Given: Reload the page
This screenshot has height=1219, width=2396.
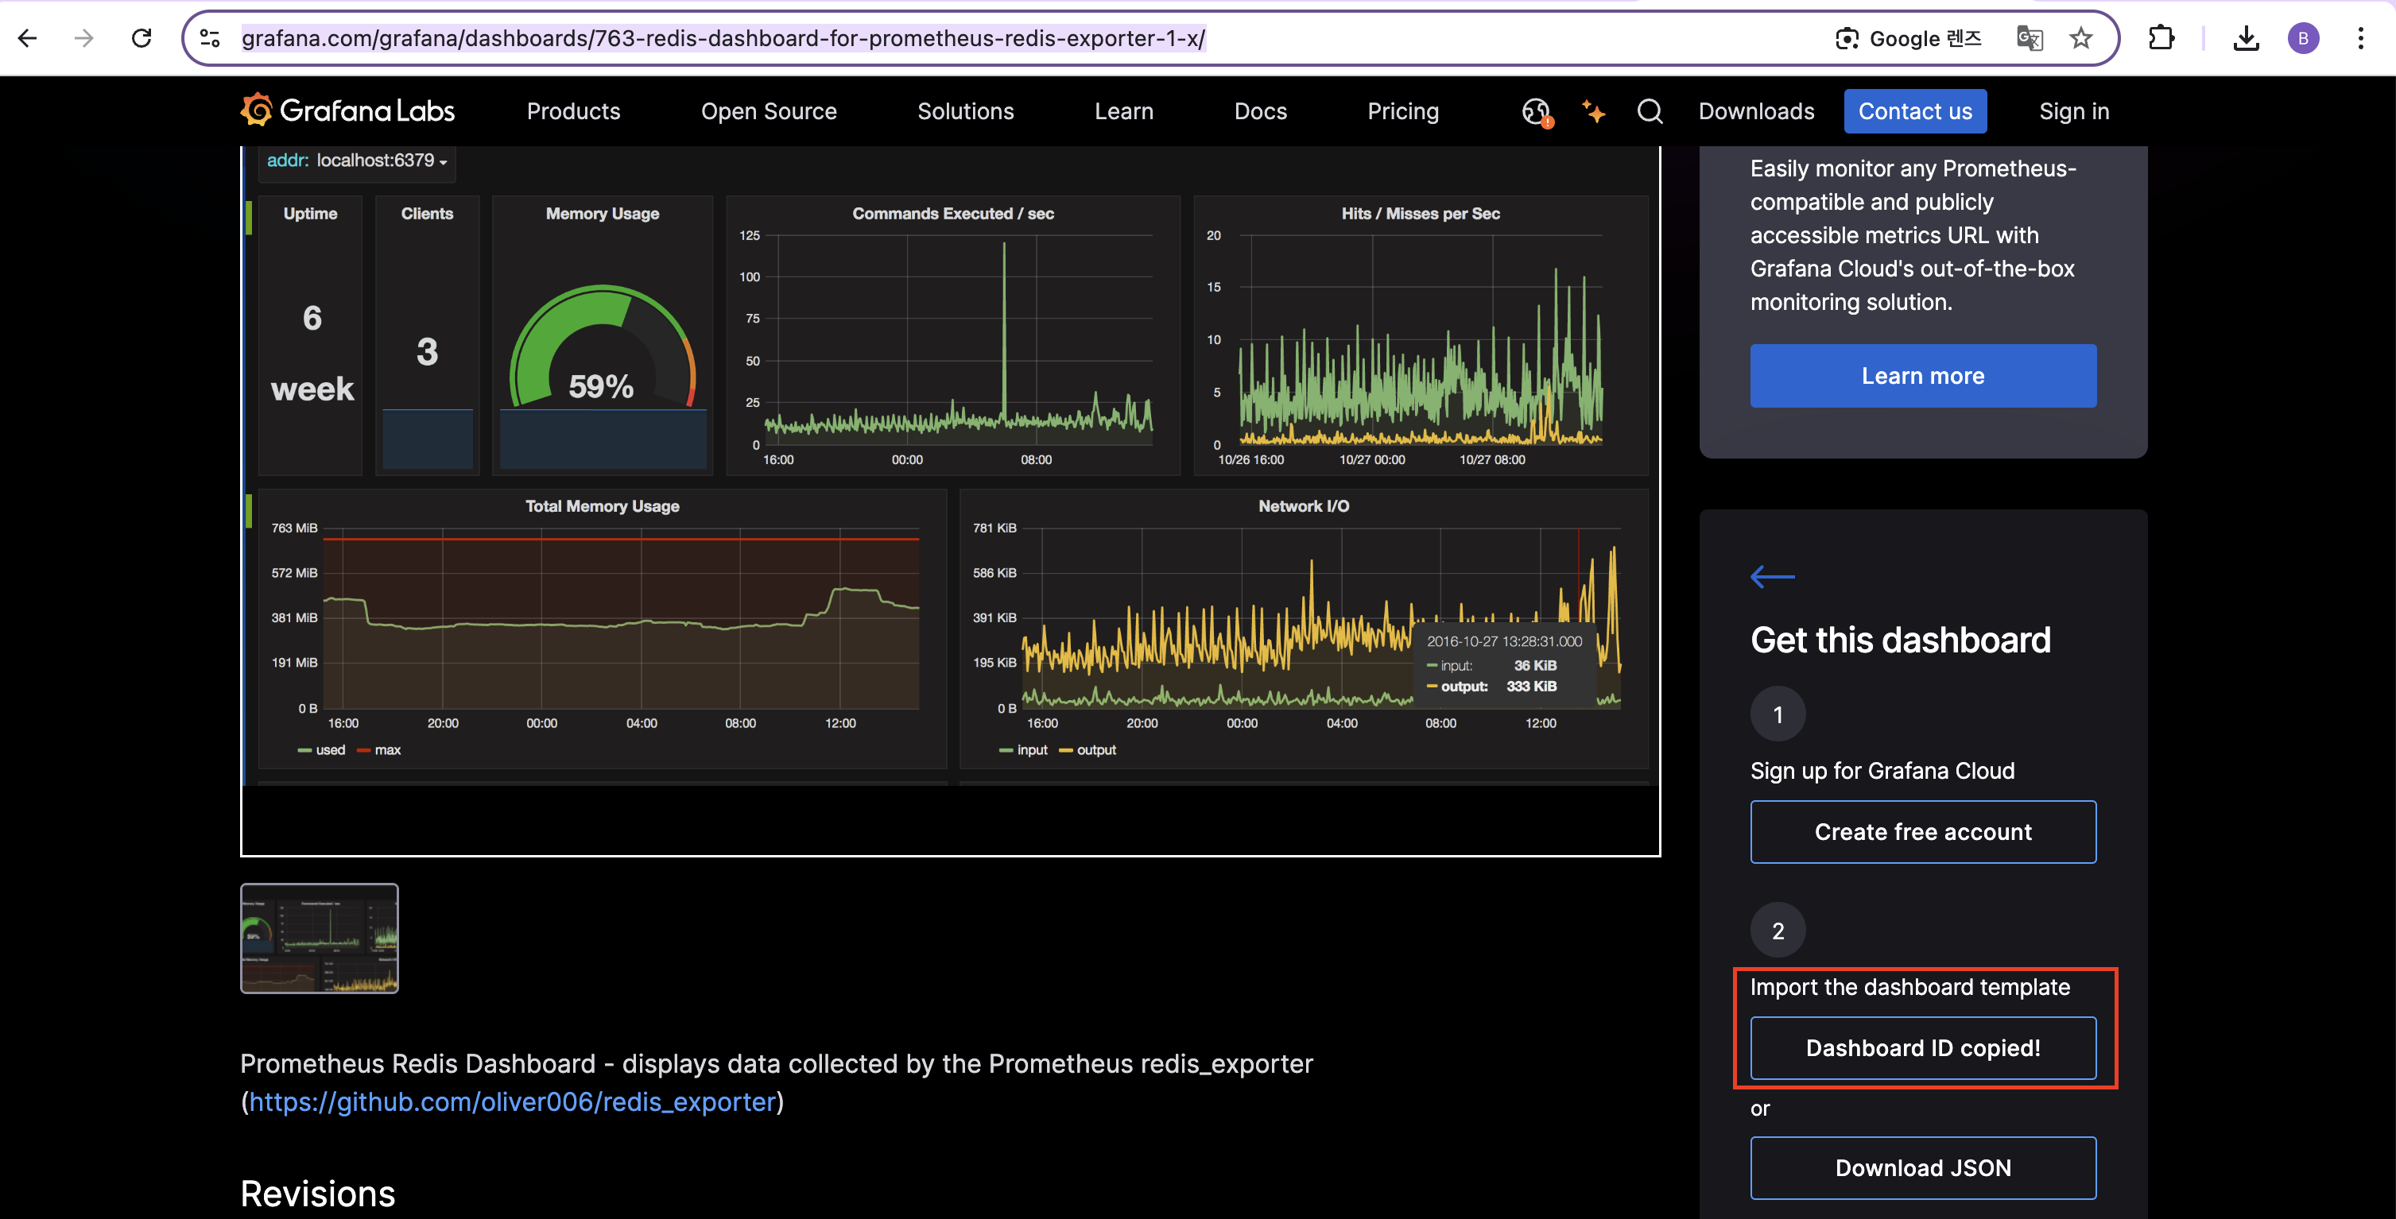Looking at the screenshot, I should point(142,38).
